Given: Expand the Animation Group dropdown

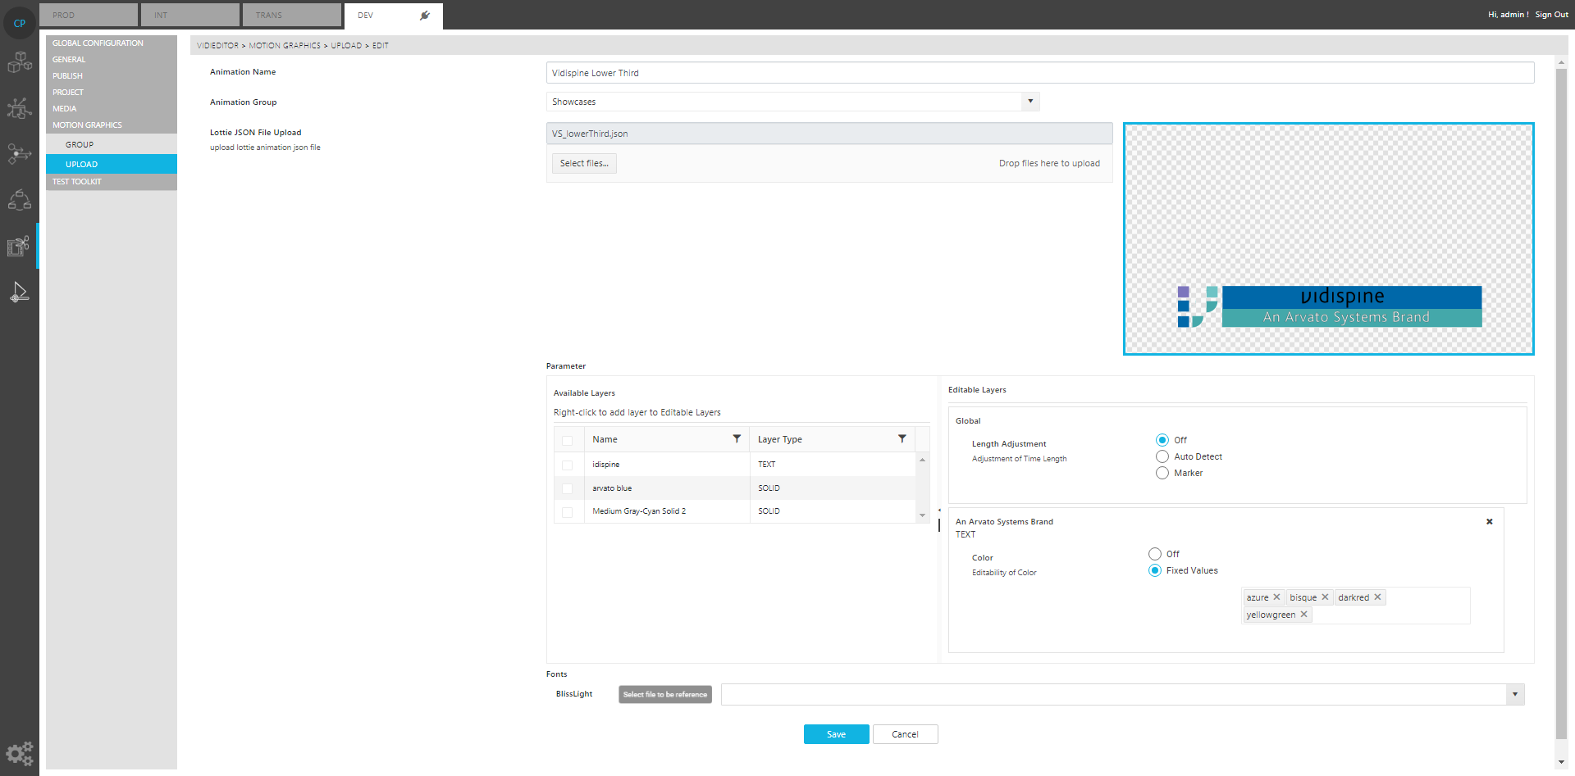Looking at the screenshot, I should (1030, 102).
